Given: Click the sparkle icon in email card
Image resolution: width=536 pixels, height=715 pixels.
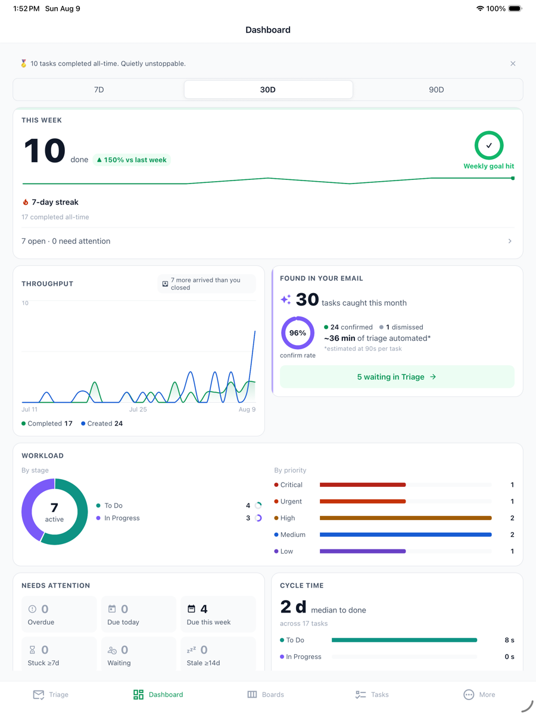Looking at the screenshot, I should click(286, 300).
